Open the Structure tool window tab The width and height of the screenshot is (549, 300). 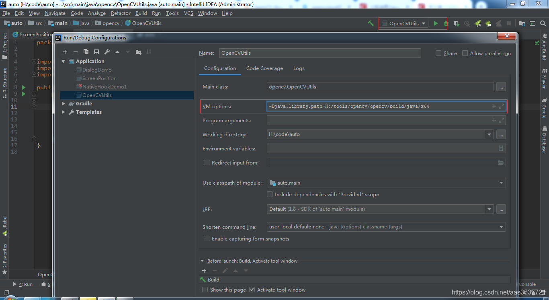pyautogui.click(x=4, y=83)
